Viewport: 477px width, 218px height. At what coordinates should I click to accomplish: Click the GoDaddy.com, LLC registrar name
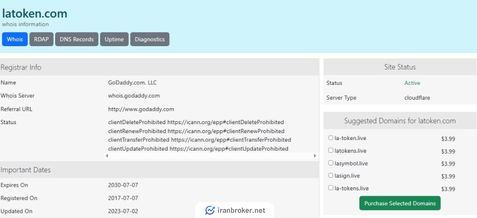point(132,83)
